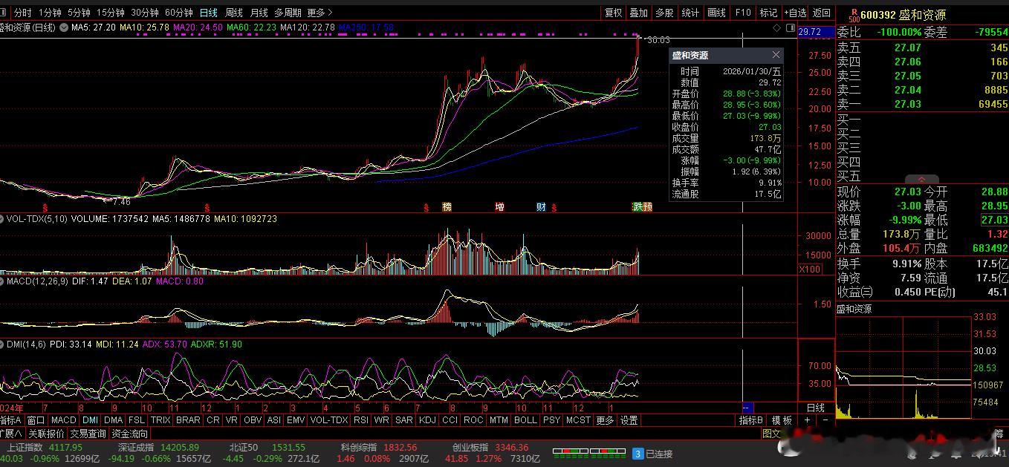Screen dimensions: 1009x467
Task: Activate the 画线 drawing tools
Action: (x=717, y=13)
